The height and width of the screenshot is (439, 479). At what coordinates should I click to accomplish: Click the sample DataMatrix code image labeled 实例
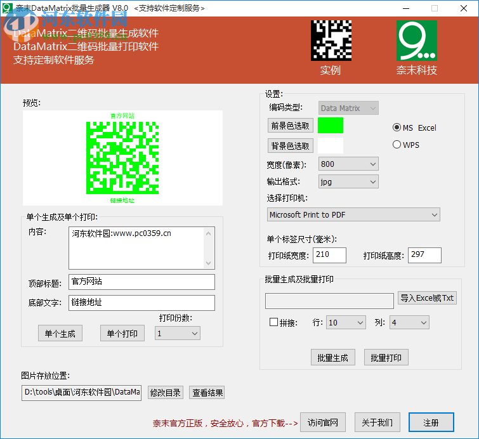(x=331, y=41)
